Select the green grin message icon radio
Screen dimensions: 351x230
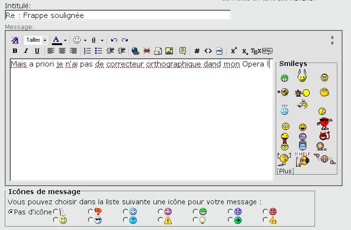coord(195,211)
